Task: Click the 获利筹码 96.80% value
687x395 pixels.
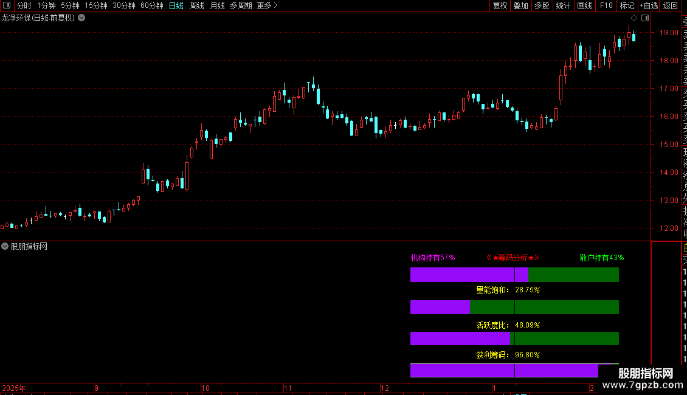Action: [527, 355]
